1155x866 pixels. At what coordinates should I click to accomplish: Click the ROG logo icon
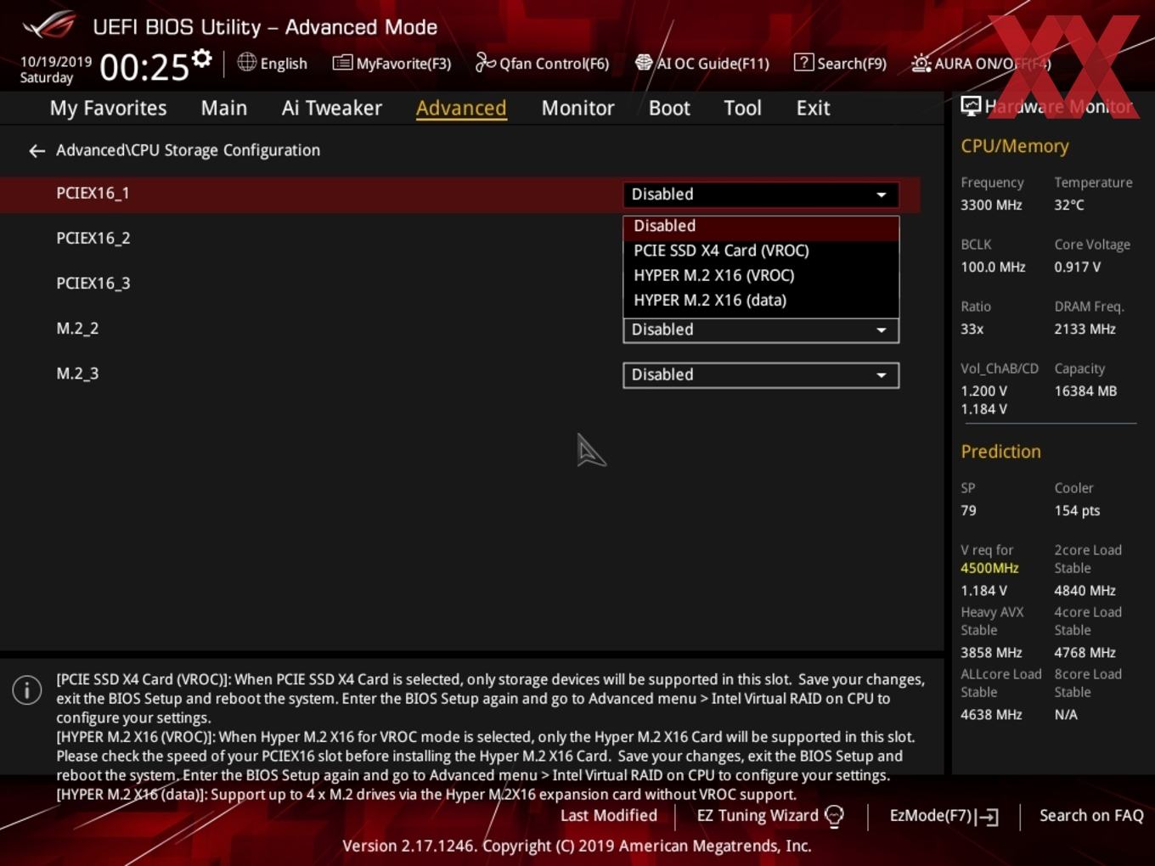[48, 25]
